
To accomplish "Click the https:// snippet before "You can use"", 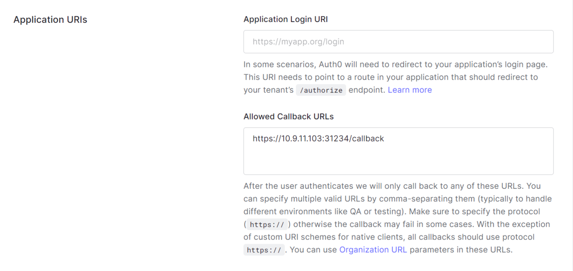I will (x=264, y=250).
